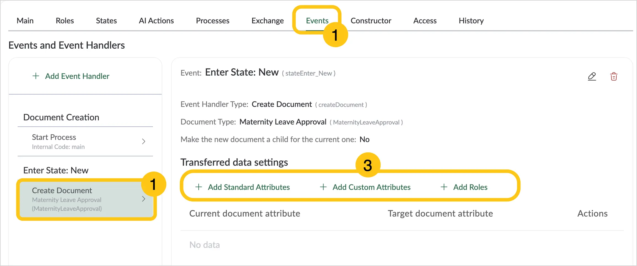This screenshot has height=266, width=637.
Task: Open the Exchange tab
Action: [268, 21]
